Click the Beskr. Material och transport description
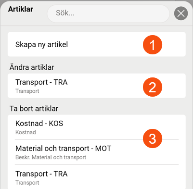 (x=51, y=157)
